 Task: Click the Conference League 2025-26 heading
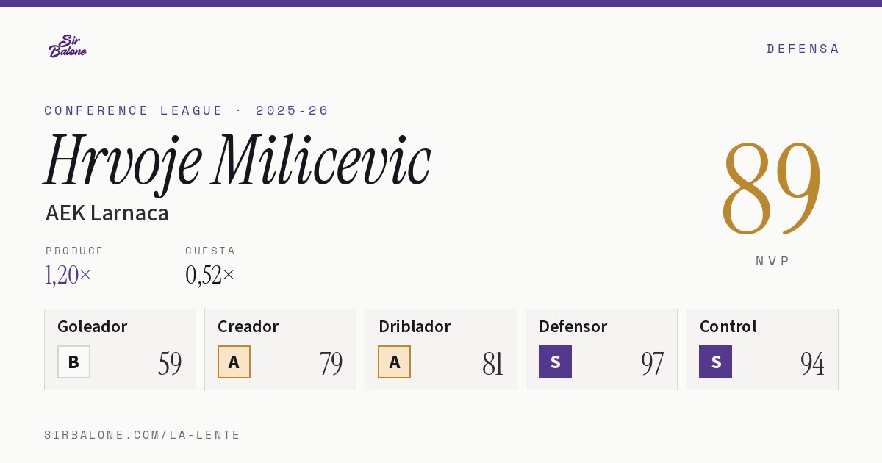(187, 110)
